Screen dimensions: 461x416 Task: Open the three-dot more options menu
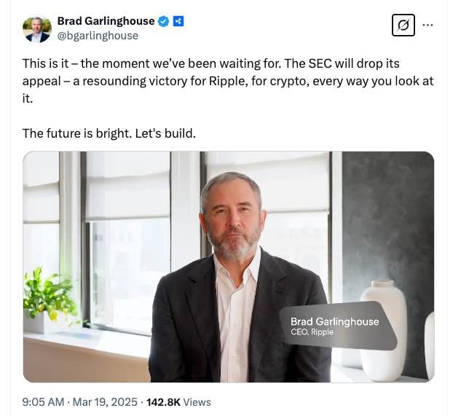(427, 25)
